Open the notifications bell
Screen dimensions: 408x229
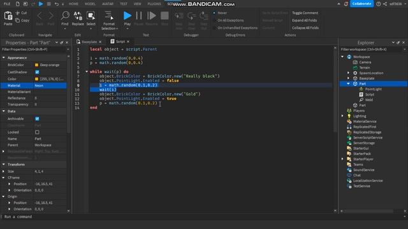tap(346, 4)
